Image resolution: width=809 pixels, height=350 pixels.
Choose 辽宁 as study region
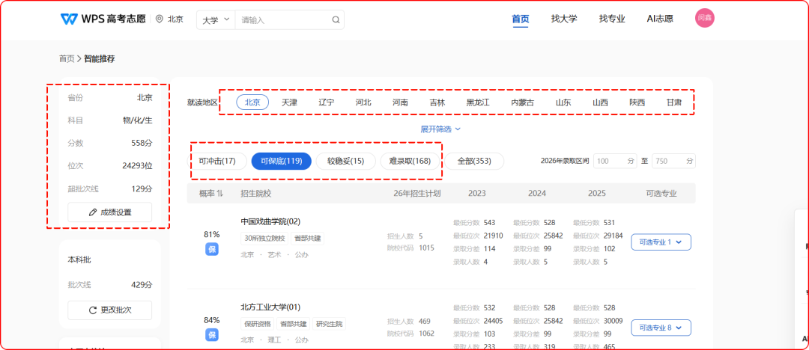[x=327, y=102]
